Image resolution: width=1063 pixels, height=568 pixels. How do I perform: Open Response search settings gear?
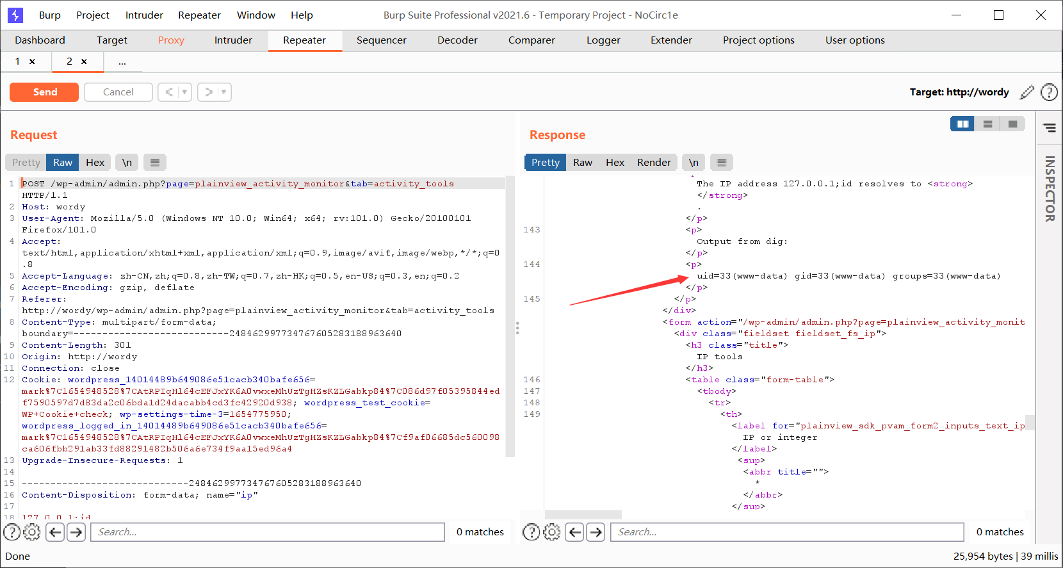click(x=552, y=532)
